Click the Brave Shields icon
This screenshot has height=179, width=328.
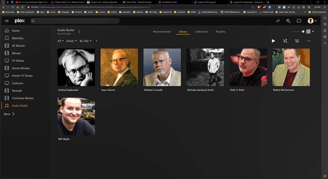click(259, 7)
